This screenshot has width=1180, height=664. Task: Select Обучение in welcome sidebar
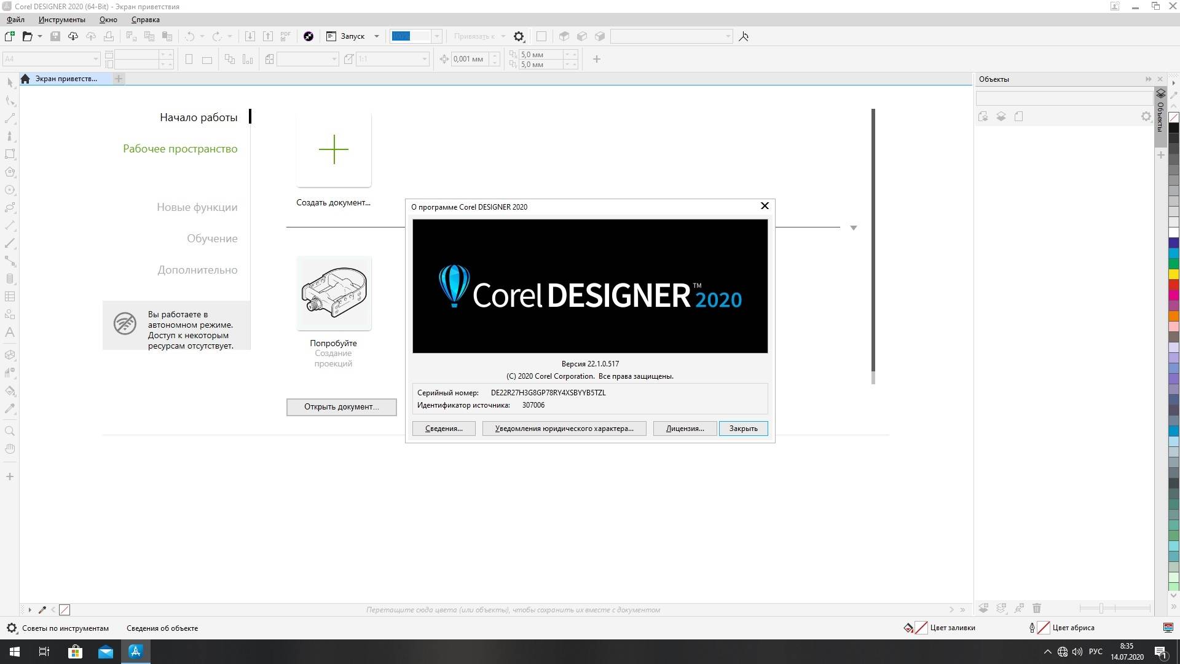(x=212, y=239)
